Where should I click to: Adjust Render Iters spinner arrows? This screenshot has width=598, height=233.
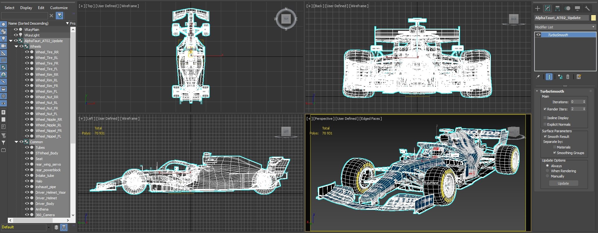click(x=584, y=109)
